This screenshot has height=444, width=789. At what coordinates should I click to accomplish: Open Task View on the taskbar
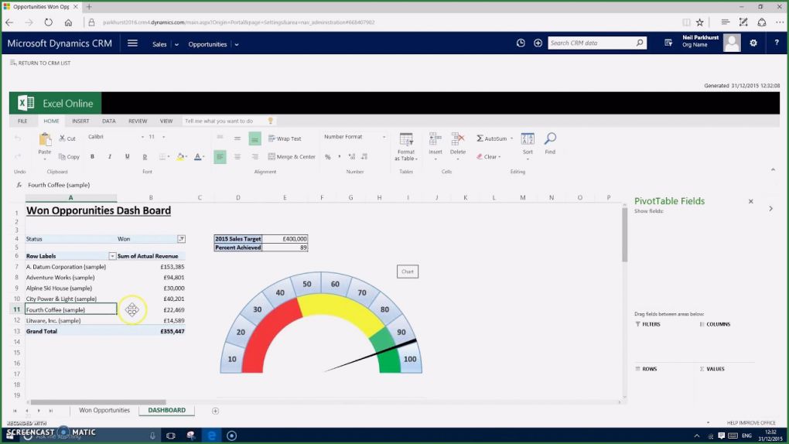[x=171, y=435]
